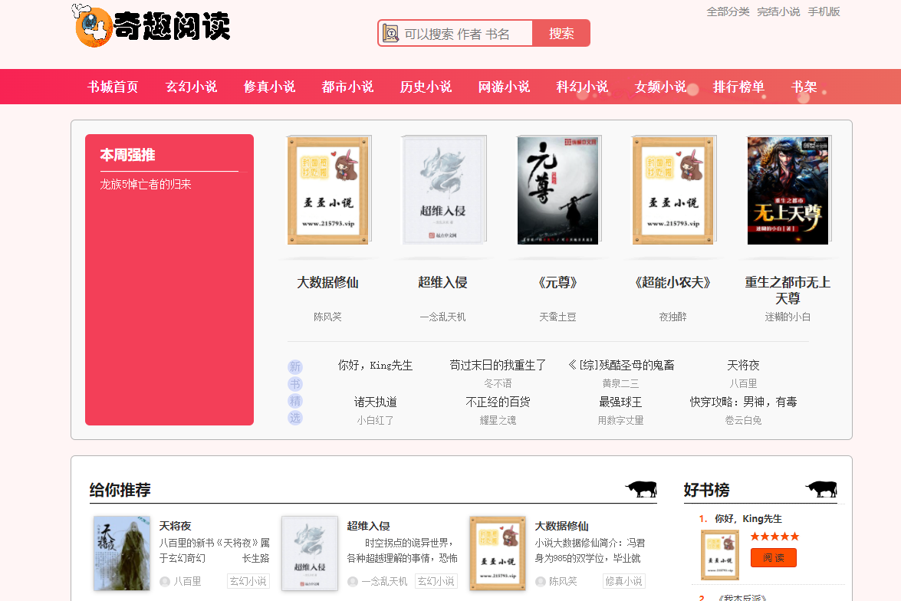Click 超维入侵 cover in recommendations

pos(310,553)
